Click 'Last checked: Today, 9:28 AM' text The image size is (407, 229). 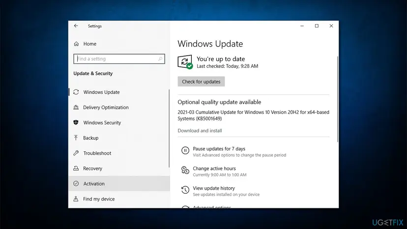click(227, 66)
